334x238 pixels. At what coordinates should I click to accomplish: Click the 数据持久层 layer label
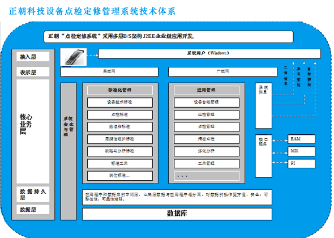point(33,194)
